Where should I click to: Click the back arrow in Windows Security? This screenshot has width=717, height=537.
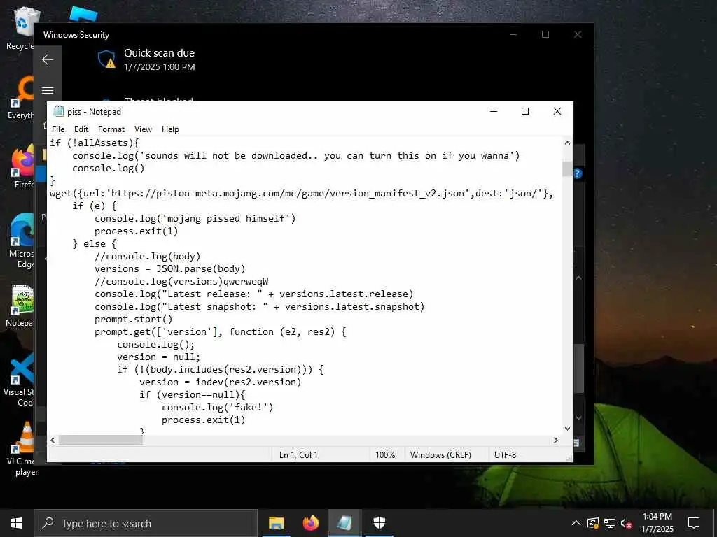coord(48,59)
